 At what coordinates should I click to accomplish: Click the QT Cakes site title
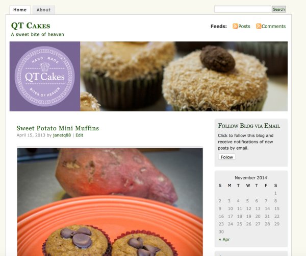[31, 26]
